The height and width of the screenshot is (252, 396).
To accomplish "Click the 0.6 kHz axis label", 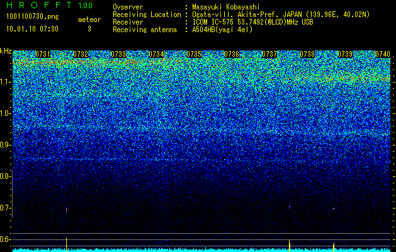I will tap(5, 239).
